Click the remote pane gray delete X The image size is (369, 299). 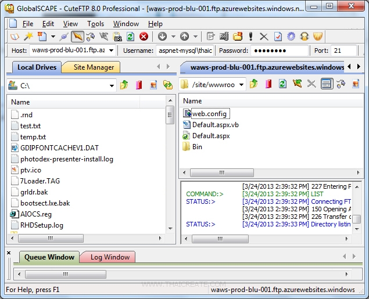click(311, 84)
